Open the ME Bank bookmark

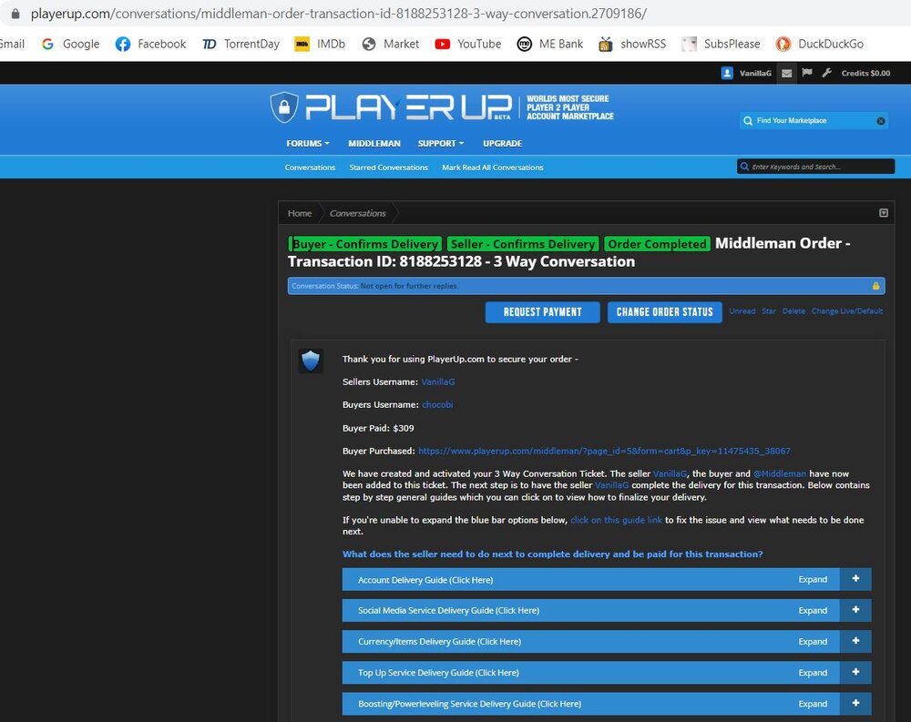click(550, 44)
